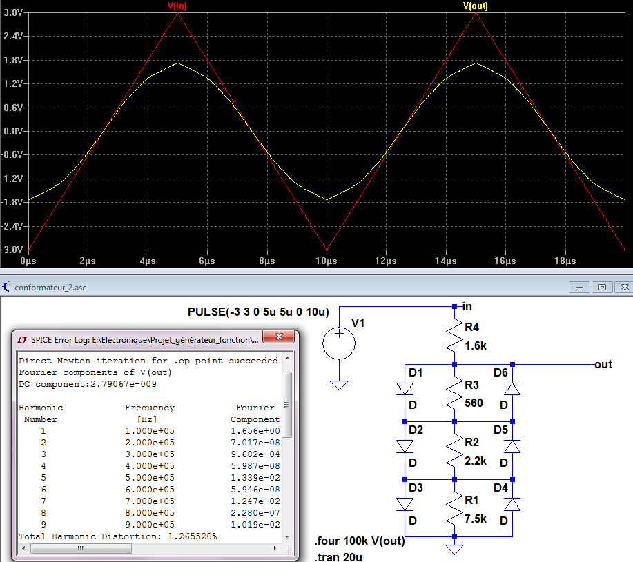Click harmonic 1 value 1.656e+00
The width and height of the screenshot is (633, 562).
pos(255,431)
